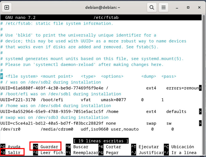Viewport: 206px width, 157px height.
Task: Click the ^/ Ir a línea shortcut
Action: point(180,153)
